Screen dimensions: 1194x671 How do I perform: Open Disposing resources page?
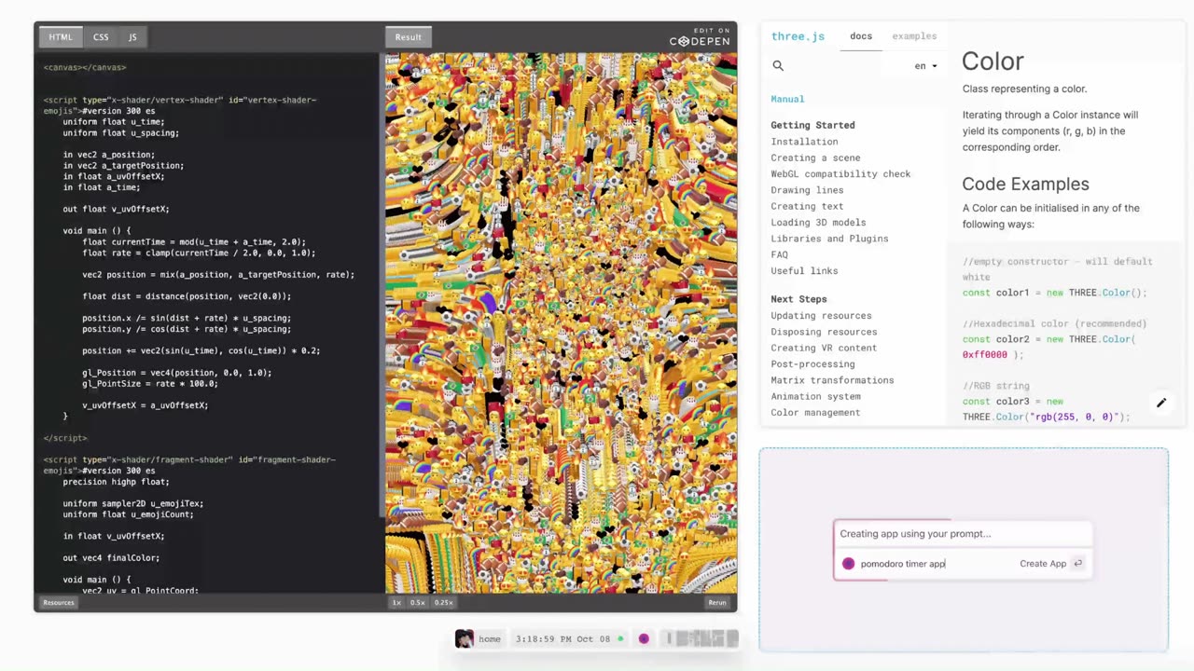(x=824, y=332)
